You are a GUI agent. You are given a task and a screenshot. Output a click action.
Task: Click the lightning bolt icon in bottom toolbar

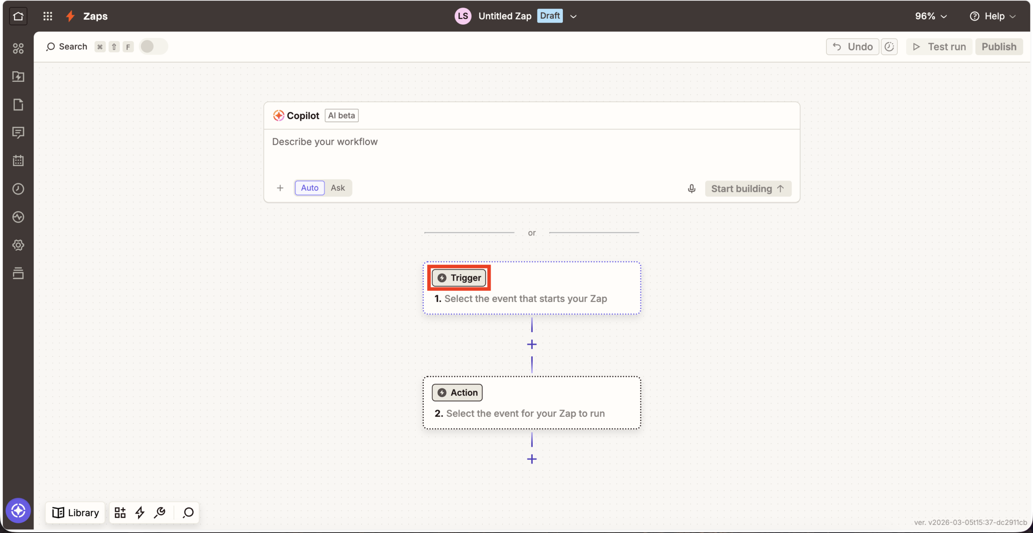[140, 512]
